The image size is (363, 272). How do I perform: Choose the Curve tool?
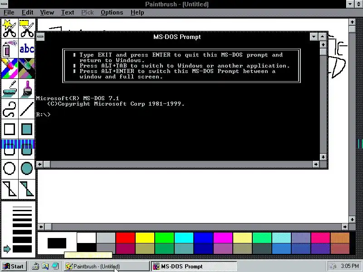click(x=10, y=109)
